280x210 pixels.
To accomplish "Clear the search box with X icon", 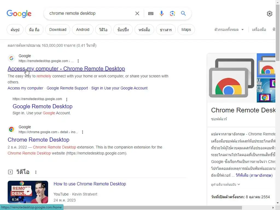I will coord(137,13).
